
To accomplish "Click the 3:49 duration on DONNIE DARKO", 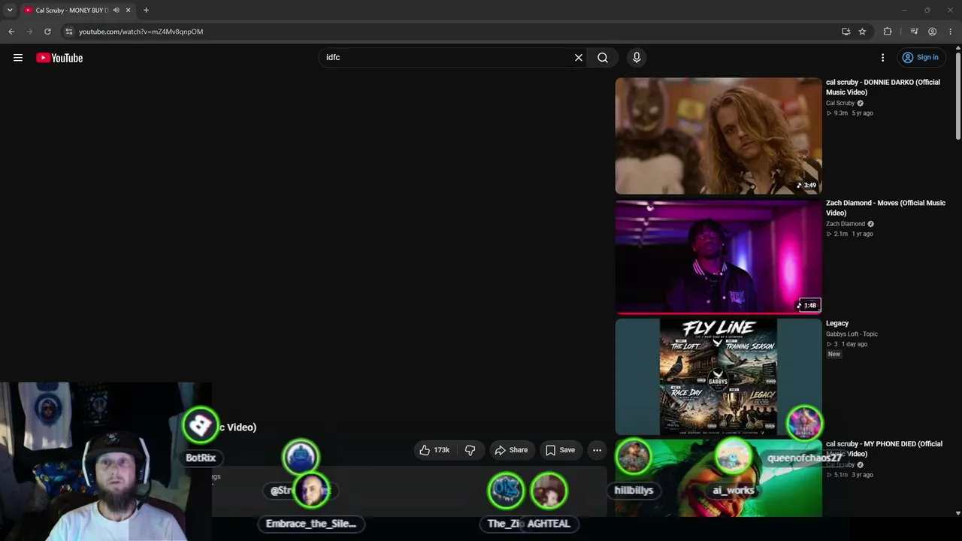I will [807, 185].
